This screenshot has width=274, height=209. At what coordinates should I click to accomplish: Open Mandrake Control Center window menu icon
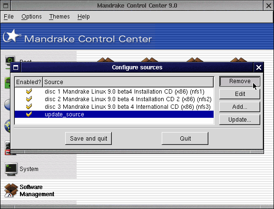pyautogui.click(x=6, y=6)
